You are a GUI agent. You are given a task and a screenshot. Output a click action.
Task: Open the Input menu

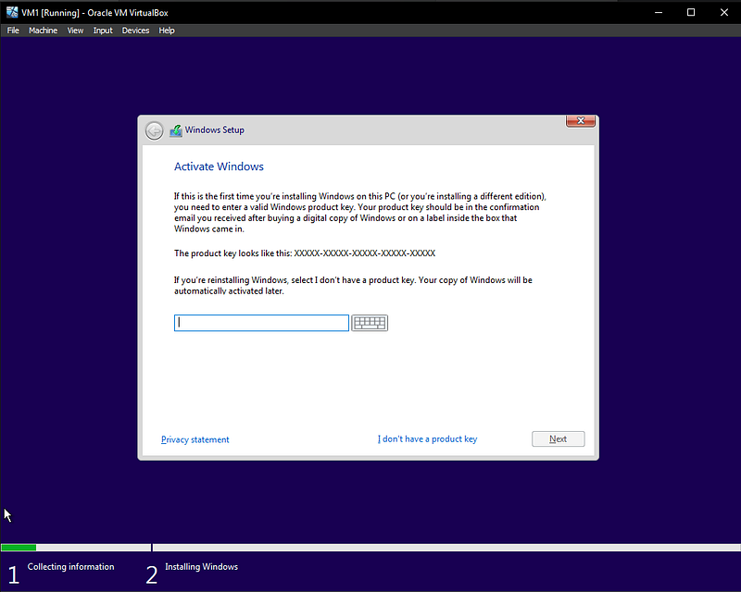(x=103, y=31)
